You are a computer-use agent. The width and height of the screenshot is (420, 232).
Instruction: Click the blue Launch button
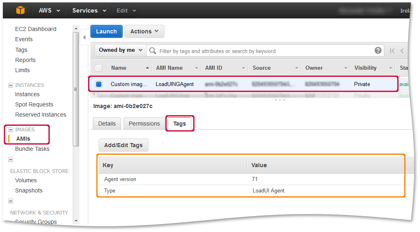tap(106, 31)
